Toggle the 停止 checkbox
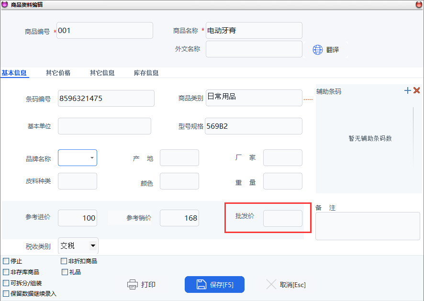 [6, 261]
